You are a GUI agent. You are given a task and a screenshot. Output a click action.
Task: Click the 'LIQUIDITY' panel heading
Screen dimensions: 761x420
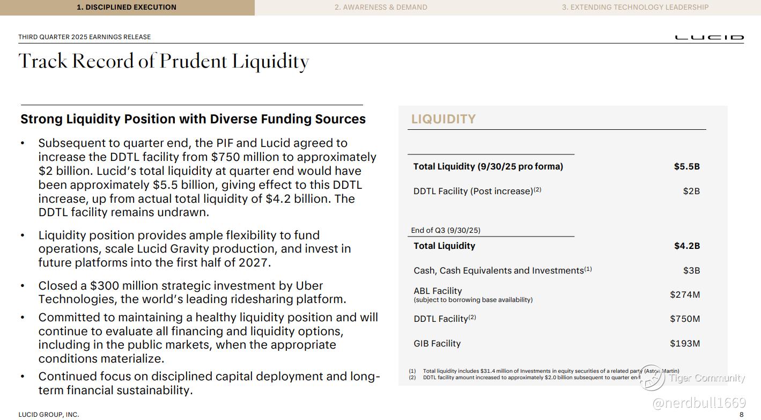click(444, 119)
